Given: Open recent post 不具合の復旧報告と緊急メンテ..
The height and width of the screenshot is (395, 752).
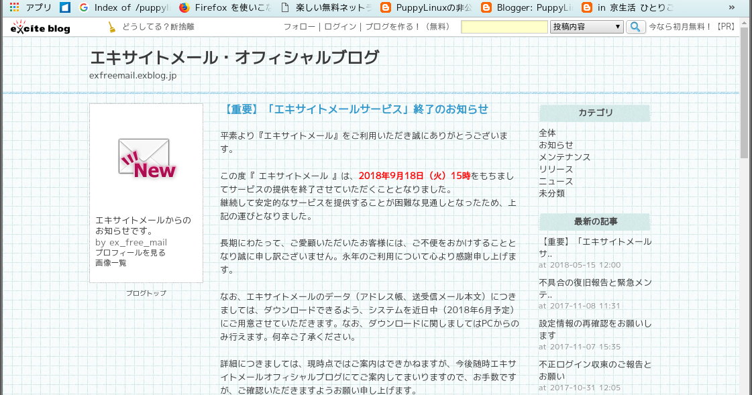Looking at the screenshot, I should click(595, 288).
